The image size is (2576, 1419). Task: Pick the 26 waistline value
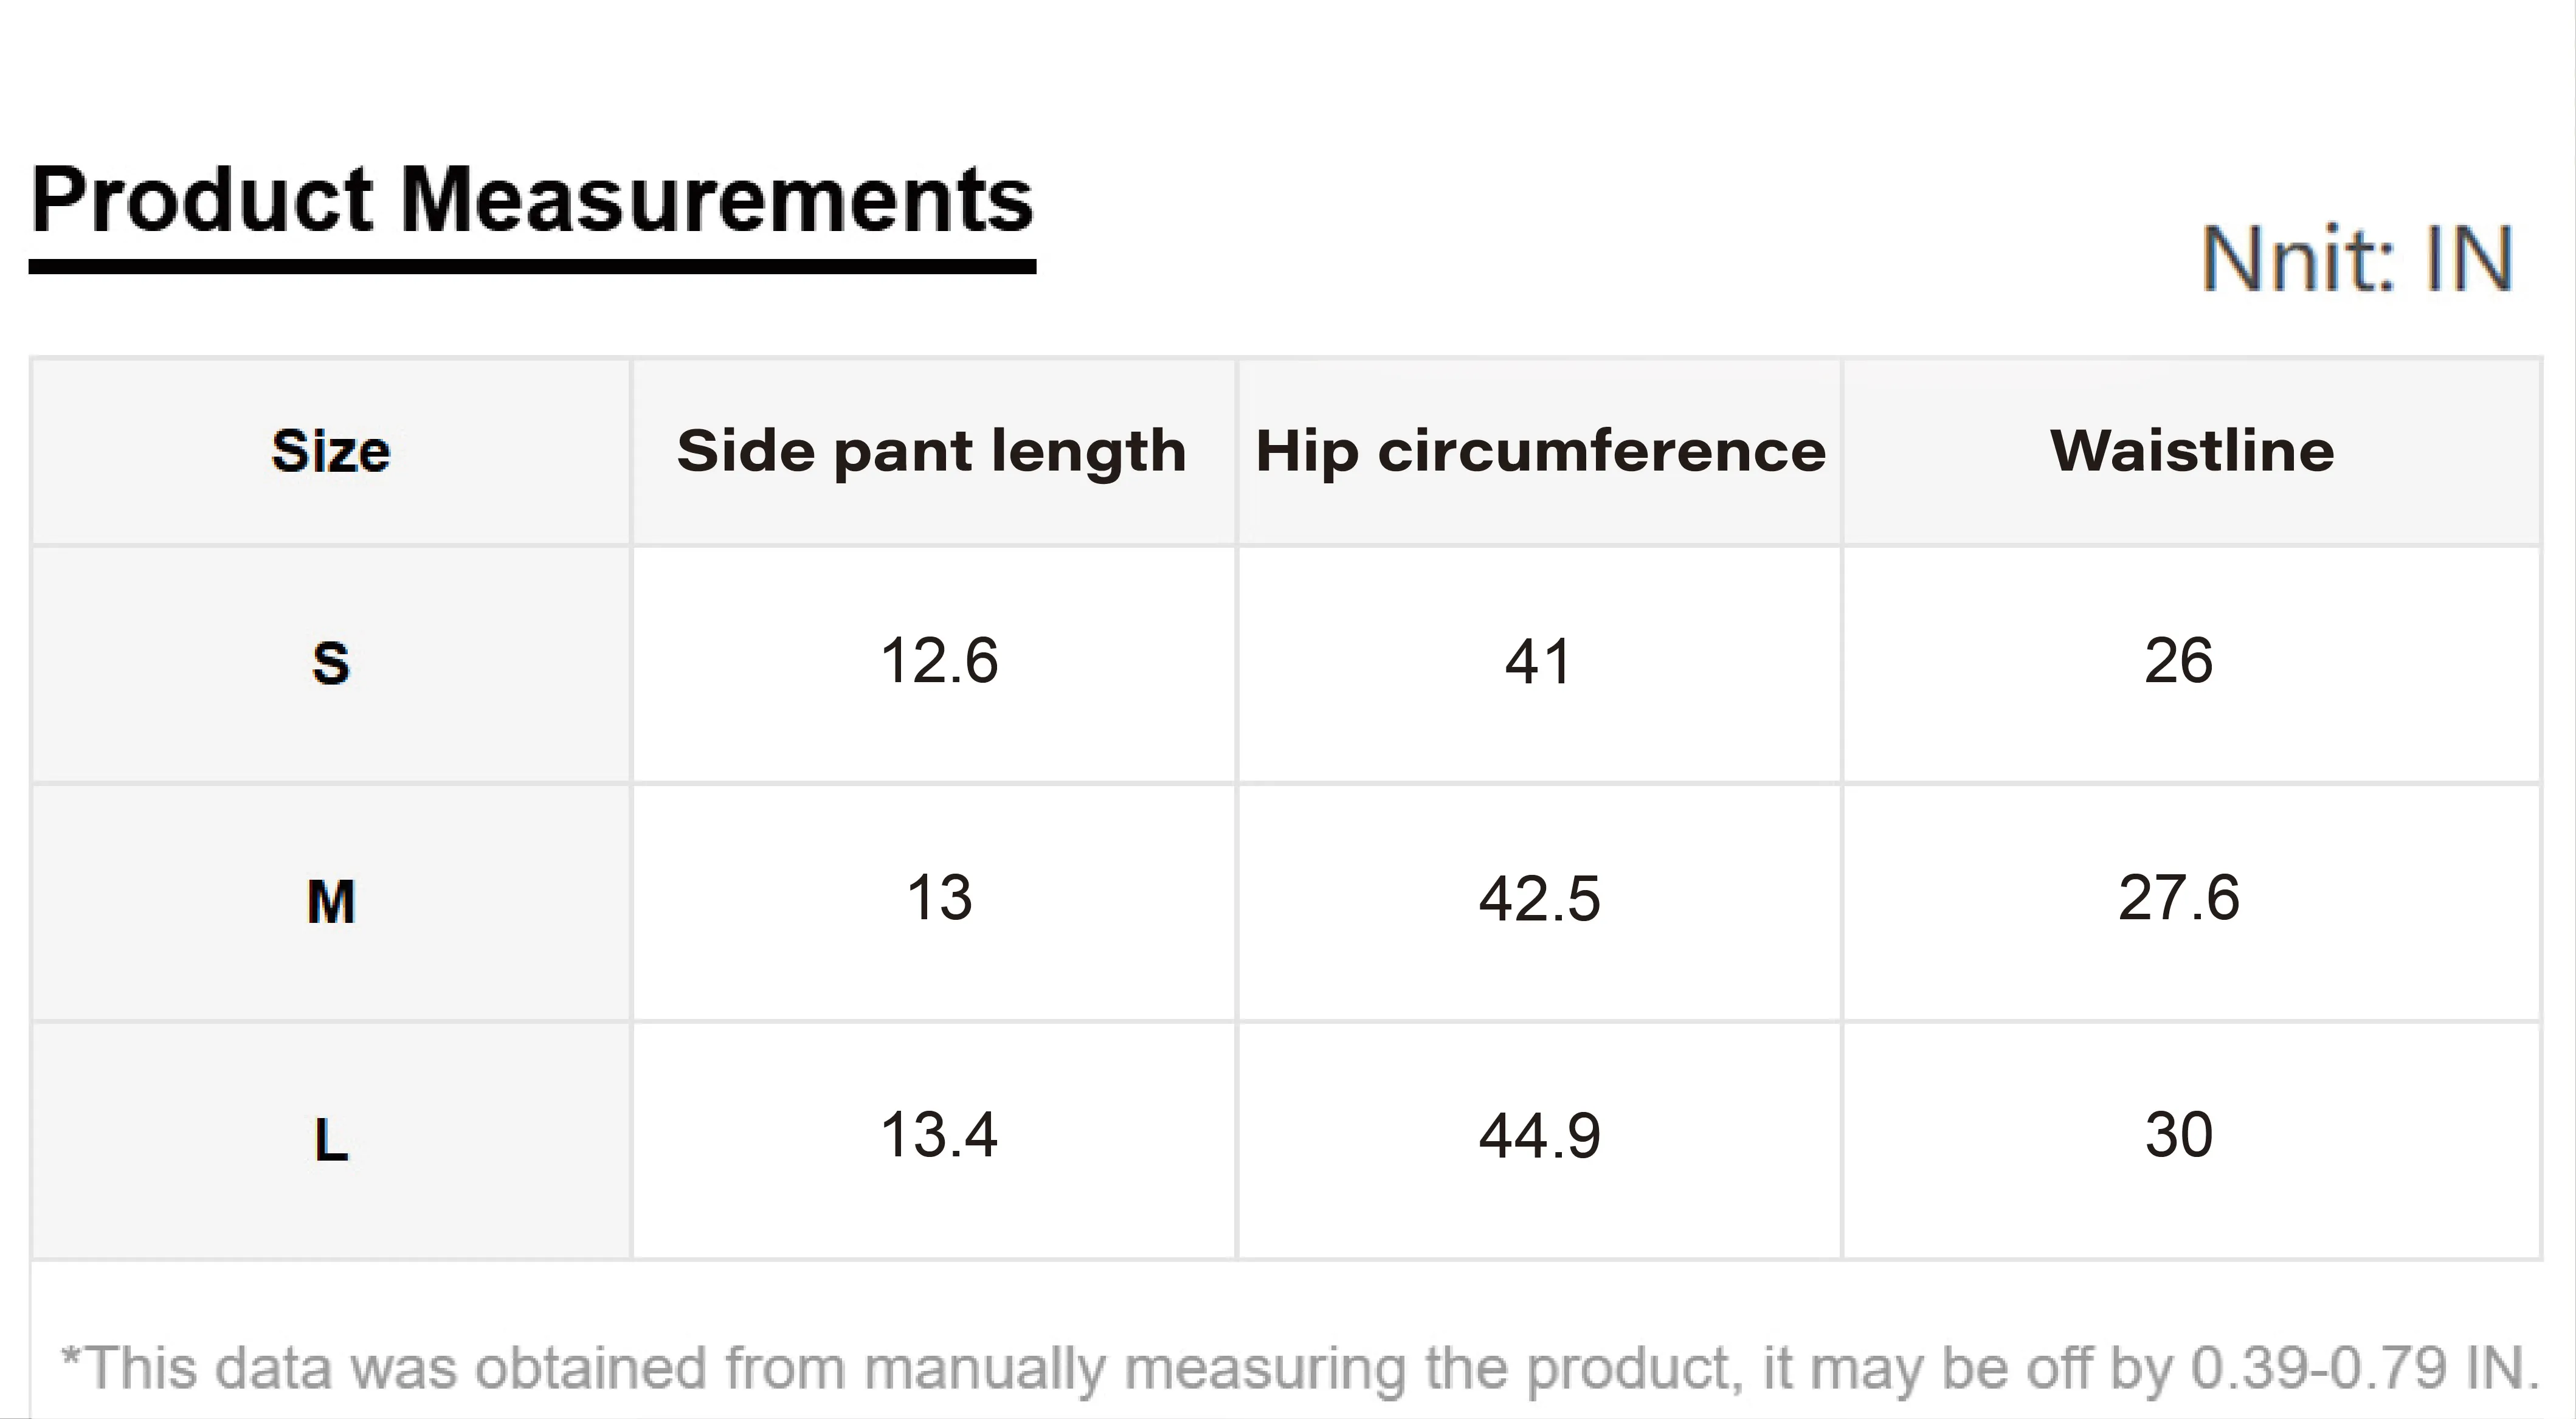click(x=2179, y=661)
